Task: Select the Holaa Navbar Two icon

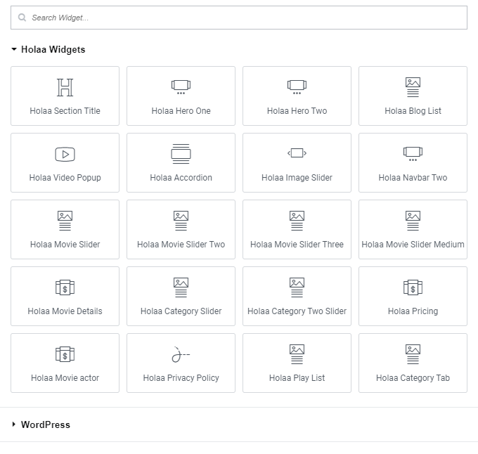Action: pyautogui.click(x=413, y=153)
